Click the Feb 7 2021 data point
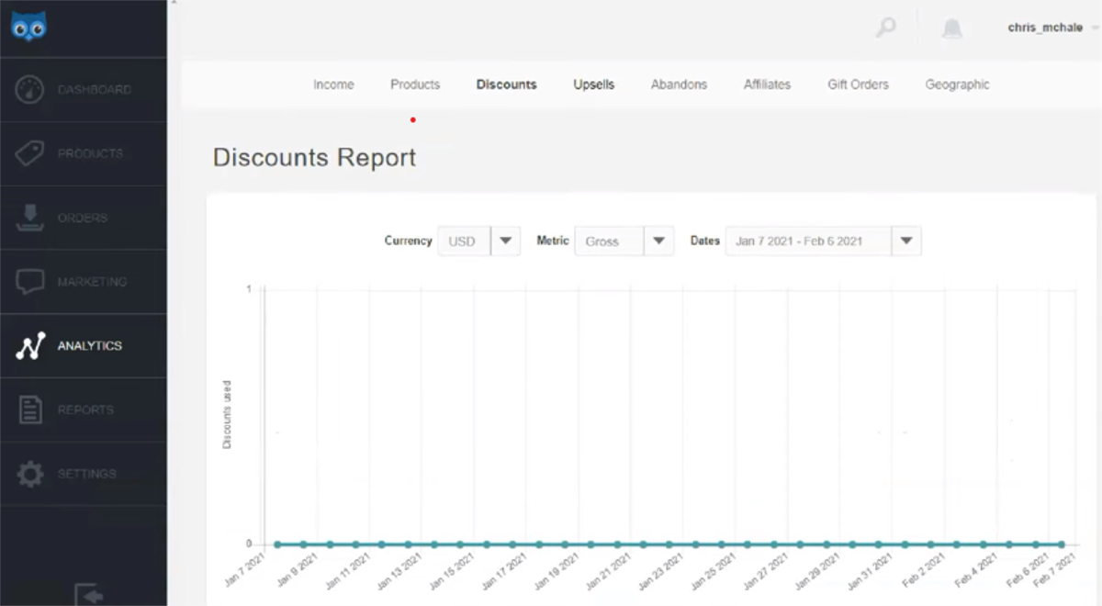The image size is (1102, 606). pos(1063,544)
